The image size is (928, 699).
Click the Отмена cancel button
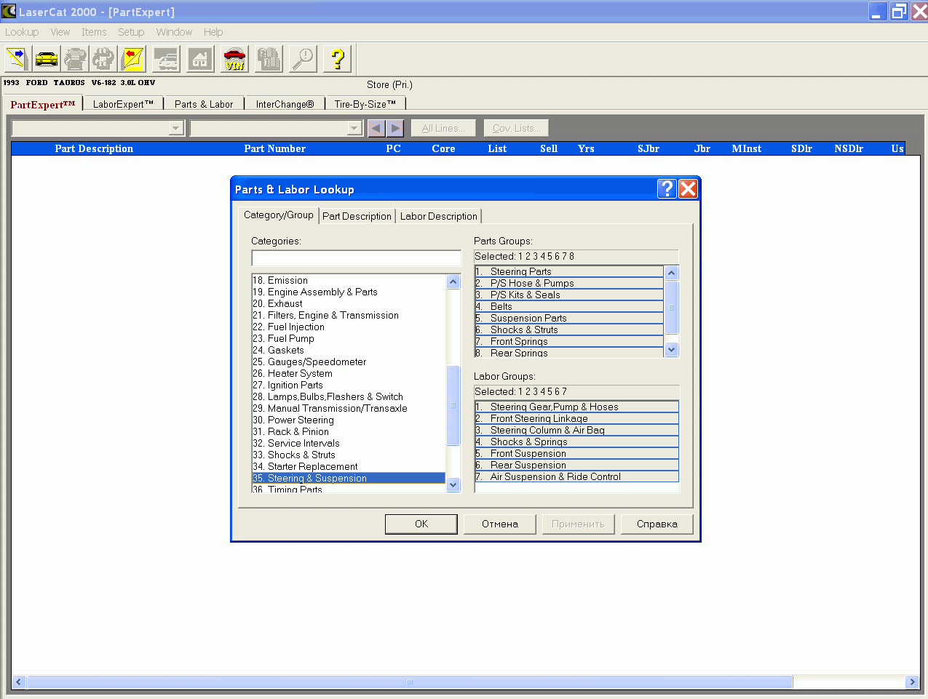500,524
